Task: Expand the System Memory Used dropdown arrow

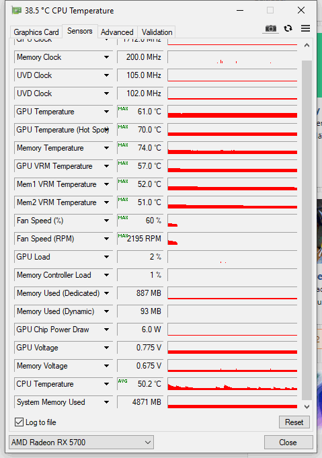Action: pos(107,402)
